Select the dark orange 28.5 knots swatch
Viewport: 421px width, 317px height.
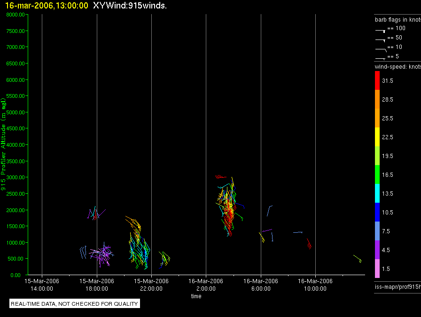click(377, 99)
